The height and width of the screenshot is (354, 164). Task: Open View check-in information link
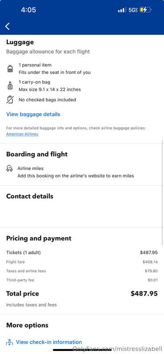click(x=49, y=342)
